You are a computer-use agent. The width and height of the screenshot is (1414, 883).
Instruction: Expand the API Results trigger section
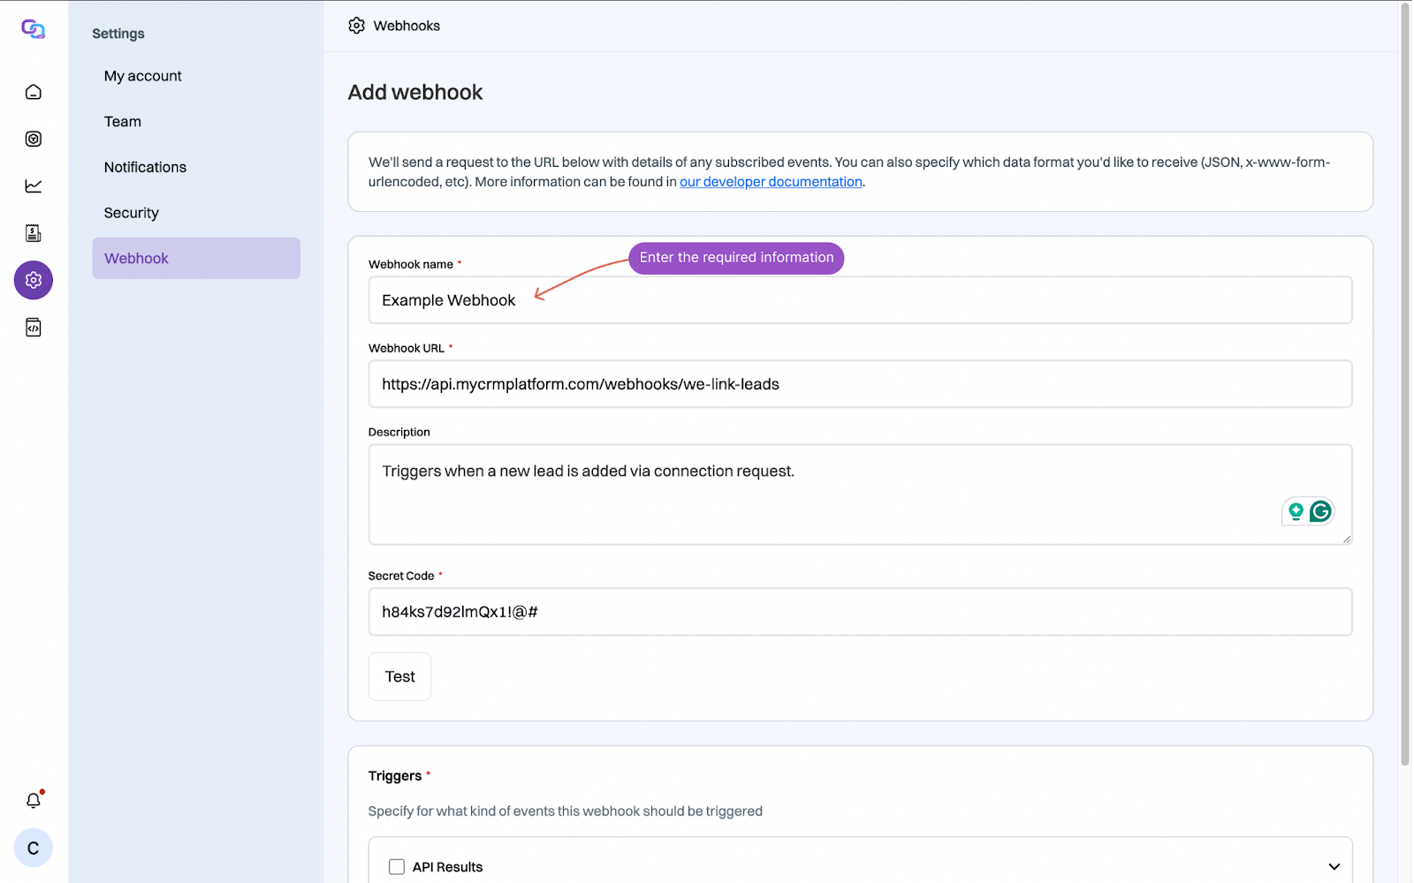pos(1334,867)
